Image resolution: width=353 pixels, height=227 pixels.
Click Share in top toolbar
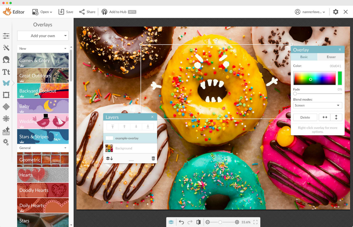[87, 12]
